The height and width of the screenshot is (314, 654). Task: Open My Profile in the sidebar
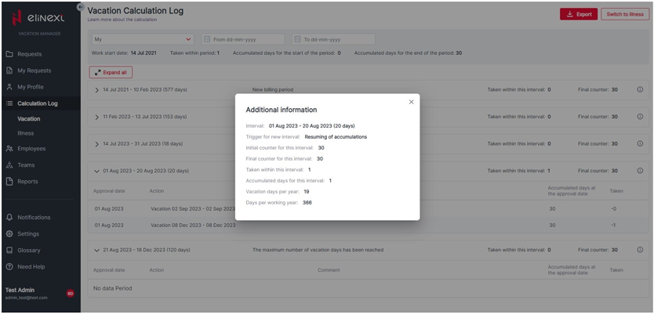point(31,87)
